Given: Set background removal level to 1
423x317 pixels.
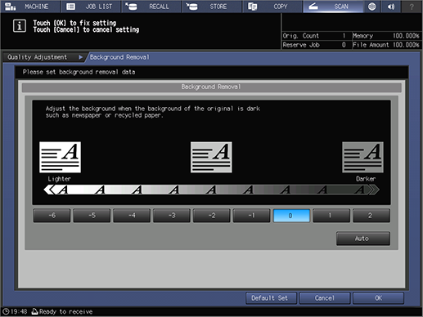Looking at the screenshot, I should pyautogui.click(x=331, y=216).
